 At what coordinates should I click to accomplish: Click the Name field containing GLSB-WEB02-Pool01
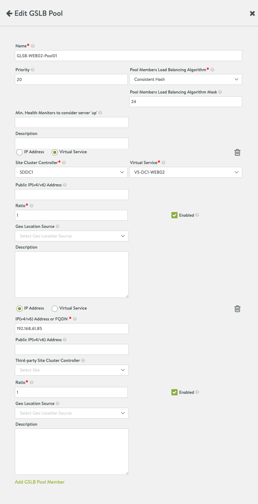tap(128, 56)
